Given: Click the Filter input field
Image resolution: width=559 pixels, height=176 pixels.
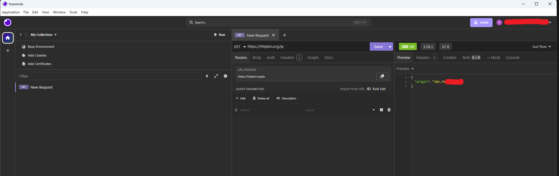Looking at the screenshot, I should point(110,76).
